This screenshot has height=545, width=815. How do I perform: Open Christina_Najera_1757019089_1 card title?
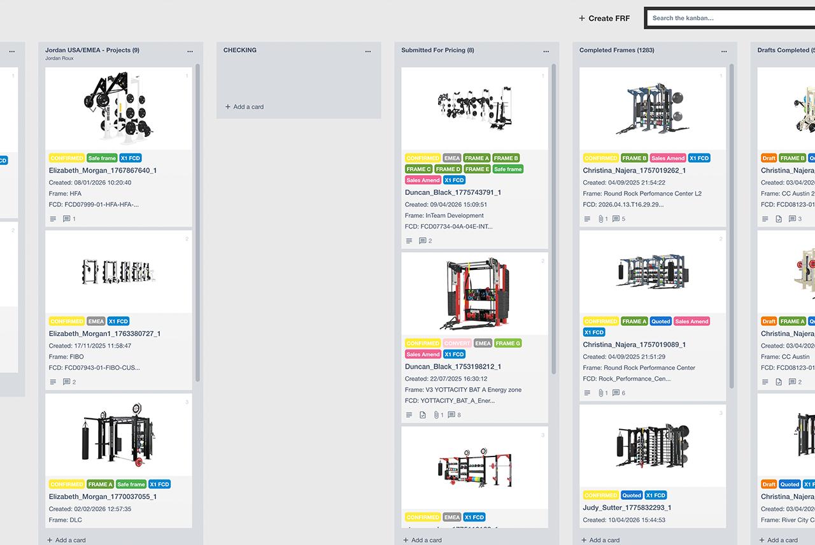coord(634,344)
